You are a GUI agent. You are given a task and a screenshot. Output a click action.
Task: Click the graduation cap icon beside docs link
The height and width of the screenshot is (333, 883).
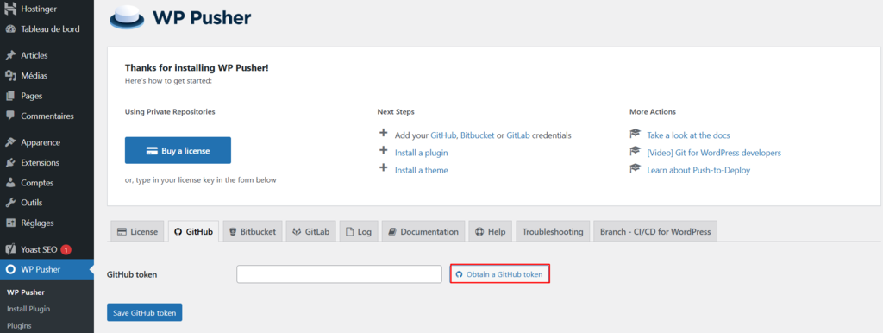tap(636, 134)
